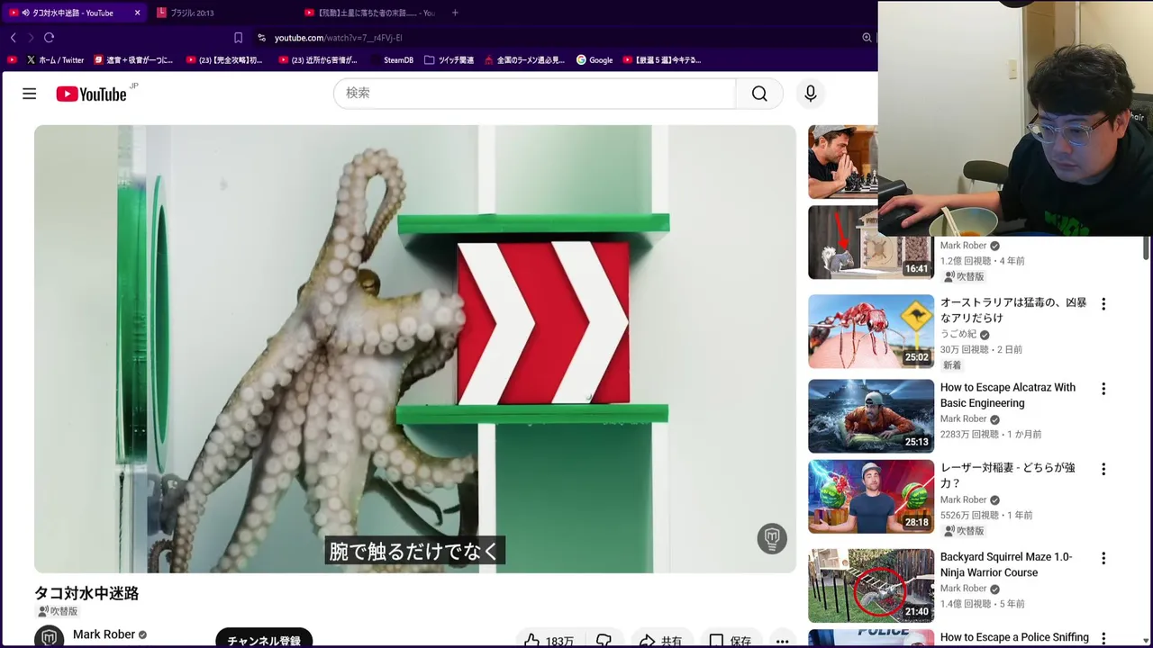Open the ホーム / Twitter bookmark
This screenshot has width=1153, height=648.
click(x=55, y=60)
